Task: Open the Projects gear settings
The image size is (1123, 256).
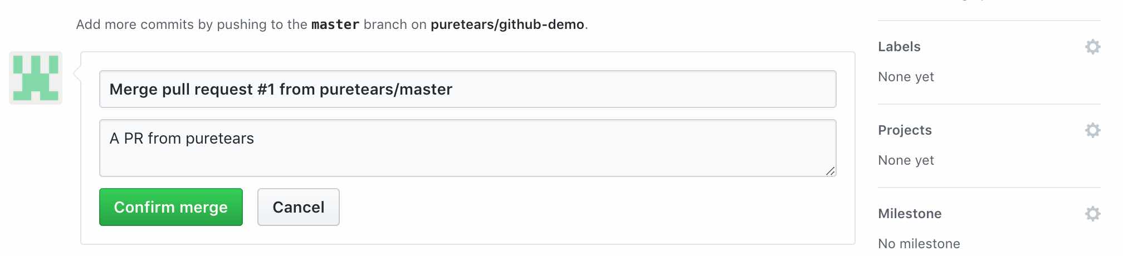Action: point(1092,130)
